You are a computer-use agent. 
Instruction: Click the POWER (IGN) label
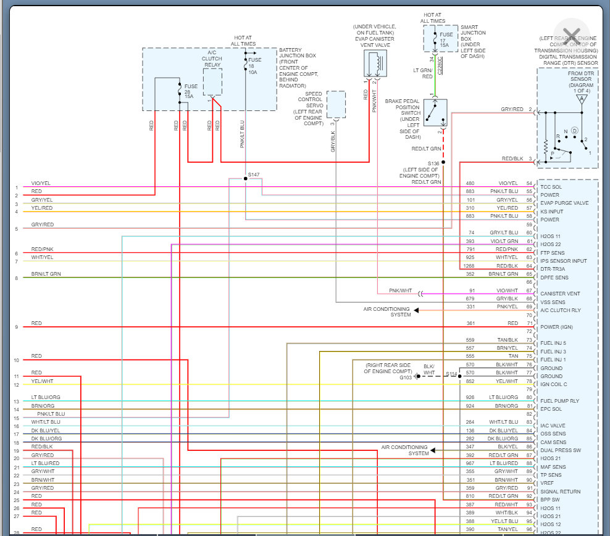click(x=557, y=328)
